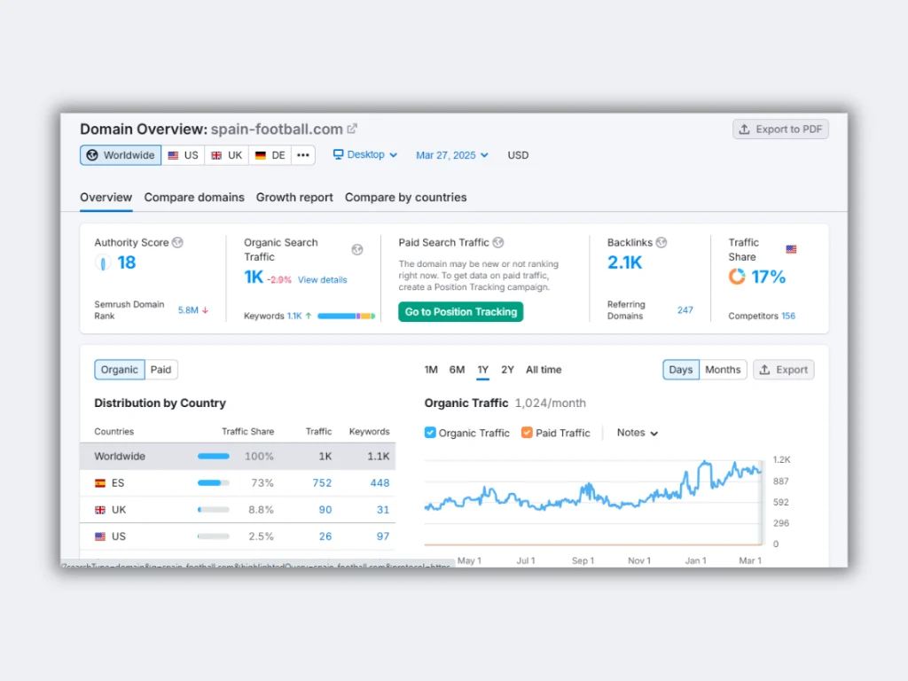Click the 17% Traffic Share value
Screen dimensions: 908x681
point(768,277)
